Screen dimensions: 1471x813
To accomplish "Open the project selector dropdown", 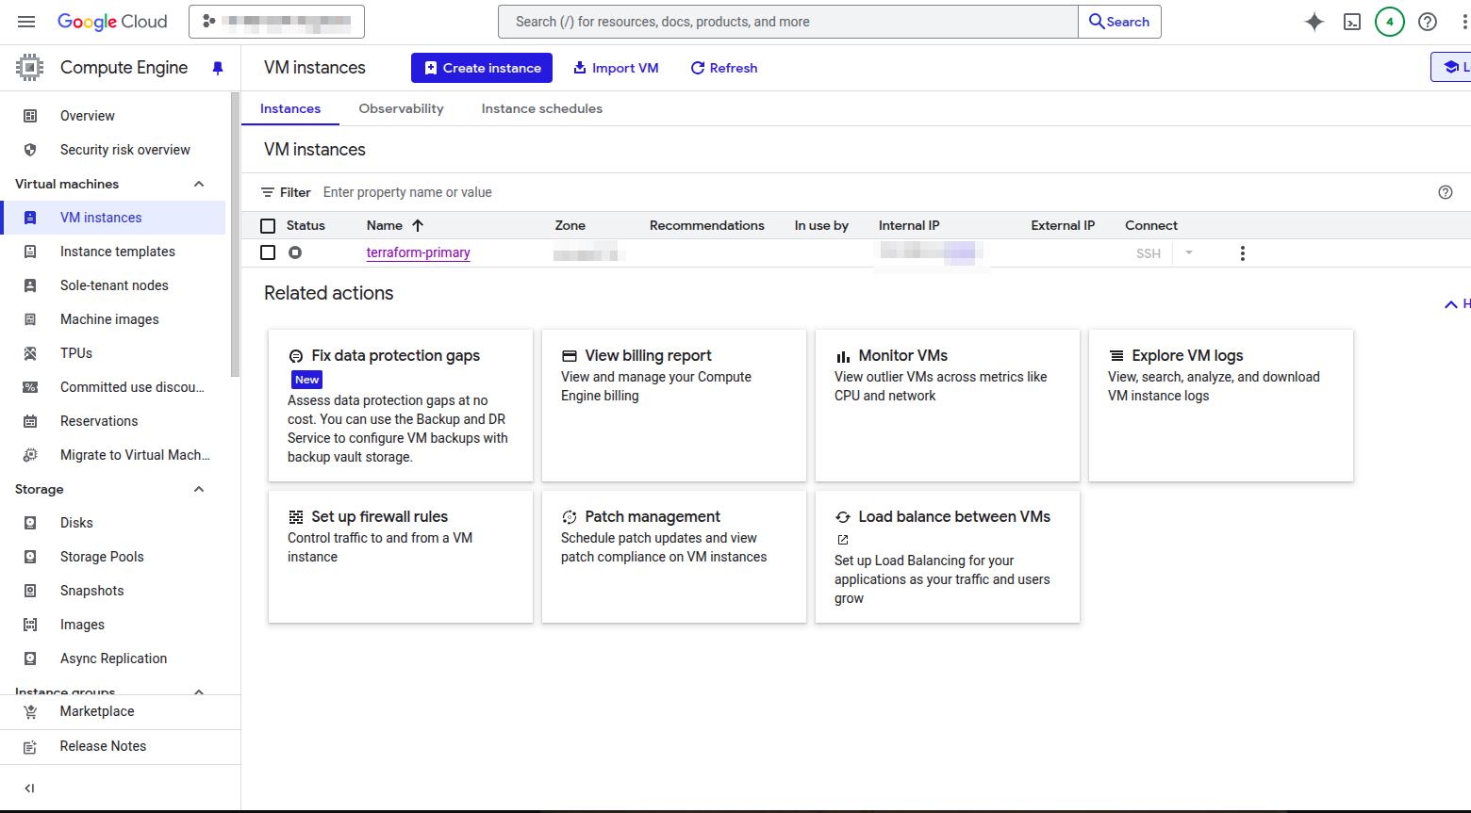I will [x=276, y=22].
